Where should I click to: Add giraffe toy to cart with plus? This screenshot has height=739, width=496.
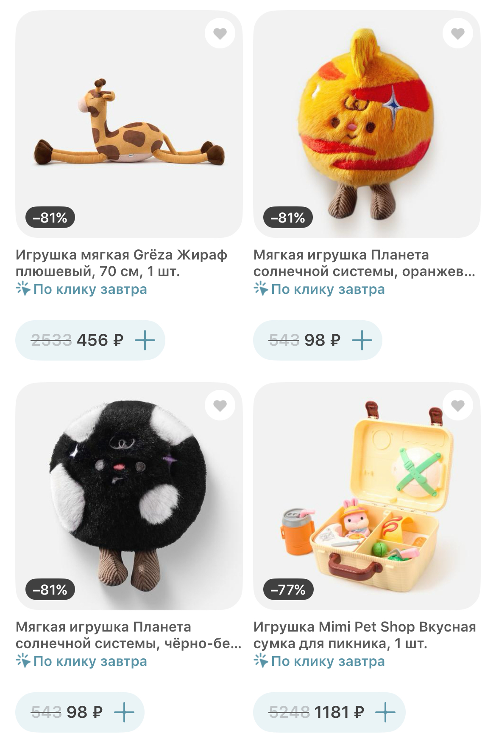(145, 340)
